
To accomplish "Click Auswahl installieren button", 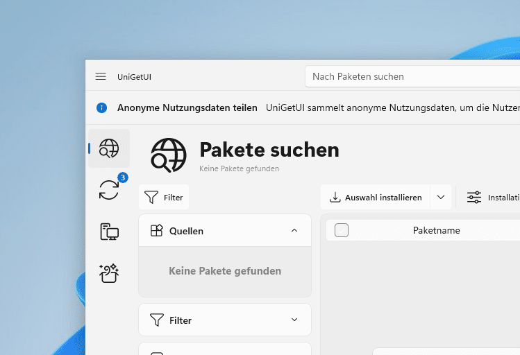I will [x=376, y=197].
